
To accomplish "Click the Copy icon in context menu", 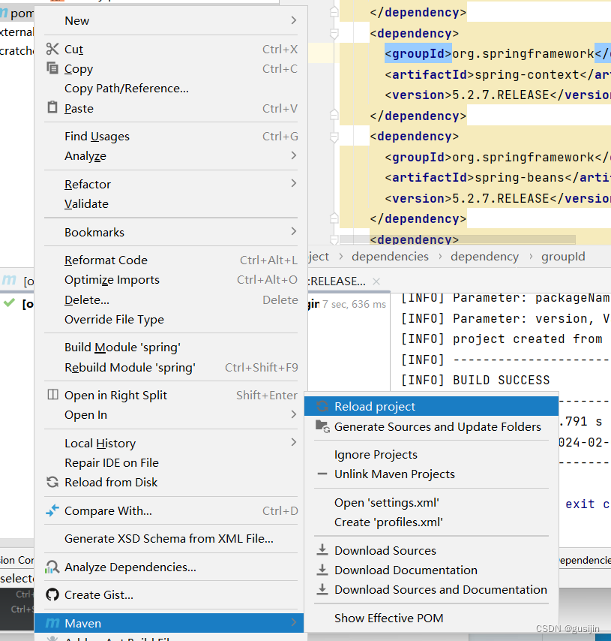I will coord(52,68).
